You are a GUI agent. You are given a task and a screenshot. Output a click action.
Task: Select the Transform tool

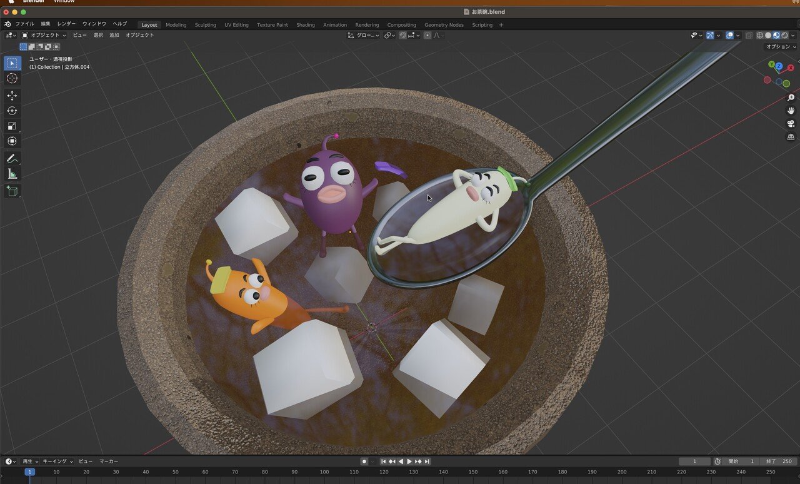click(x=12, y=141)
